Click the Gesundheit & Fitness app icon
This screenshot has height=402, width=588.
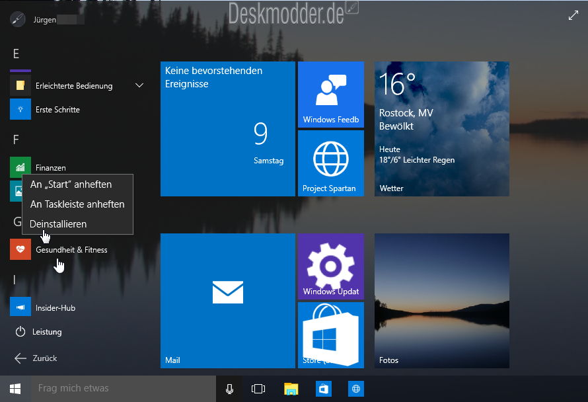[x=20, y=250]
